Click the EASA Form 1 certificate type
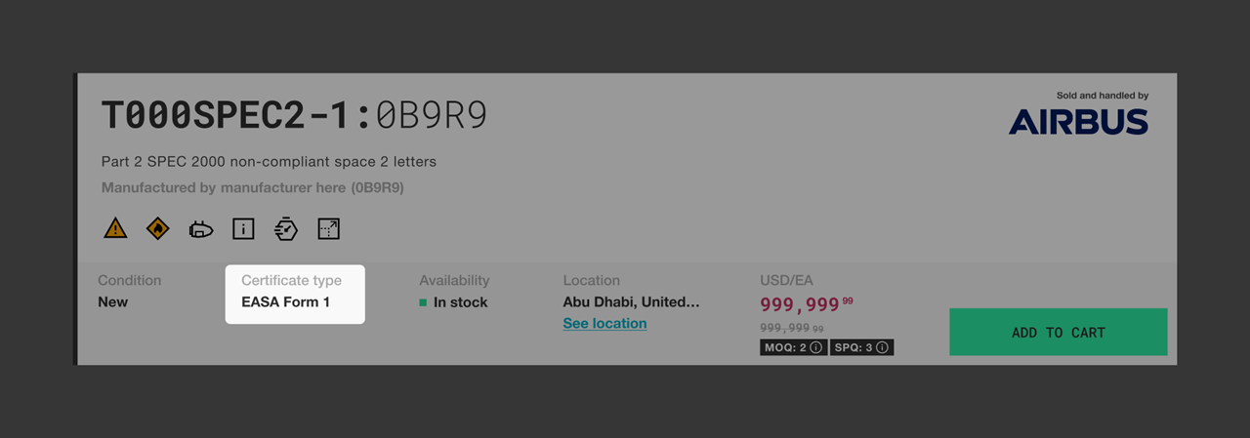The image size is (1250, 438). (285, 301)
